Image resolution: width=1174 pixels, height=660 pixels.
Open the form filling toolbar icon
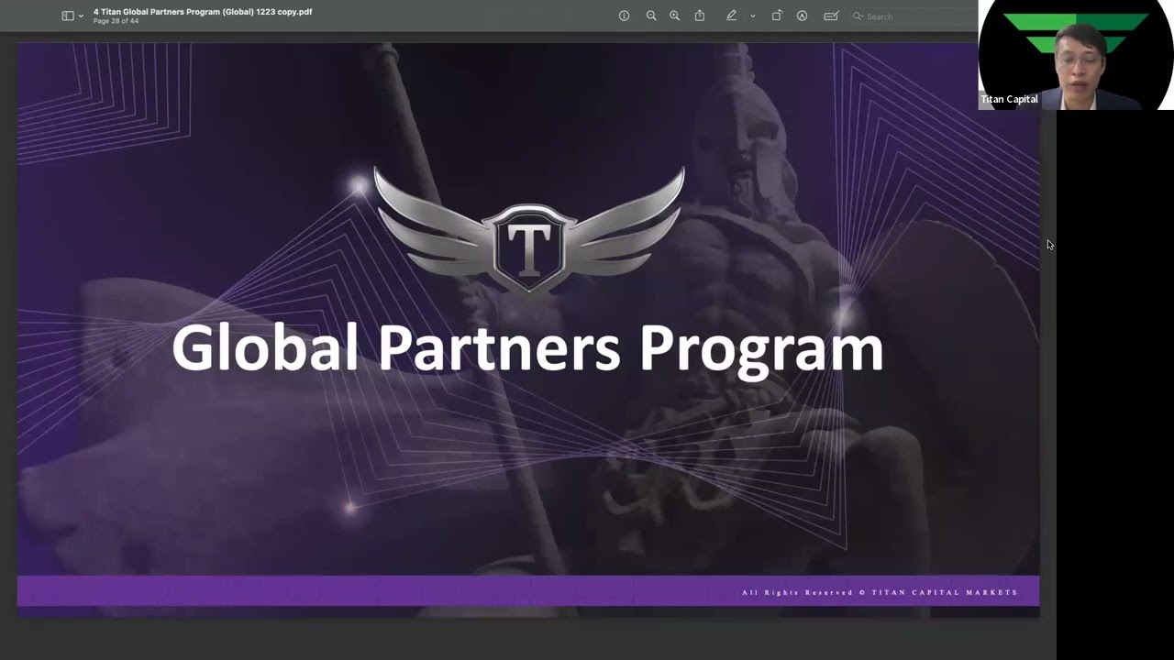point(831,16)
